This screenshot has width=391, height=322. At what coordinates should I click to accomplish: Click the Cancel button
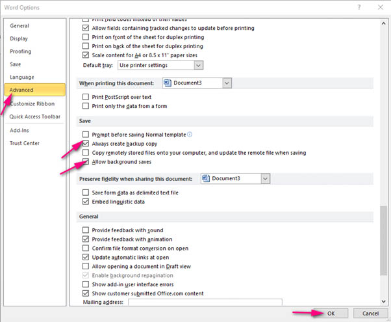(370, 314)
